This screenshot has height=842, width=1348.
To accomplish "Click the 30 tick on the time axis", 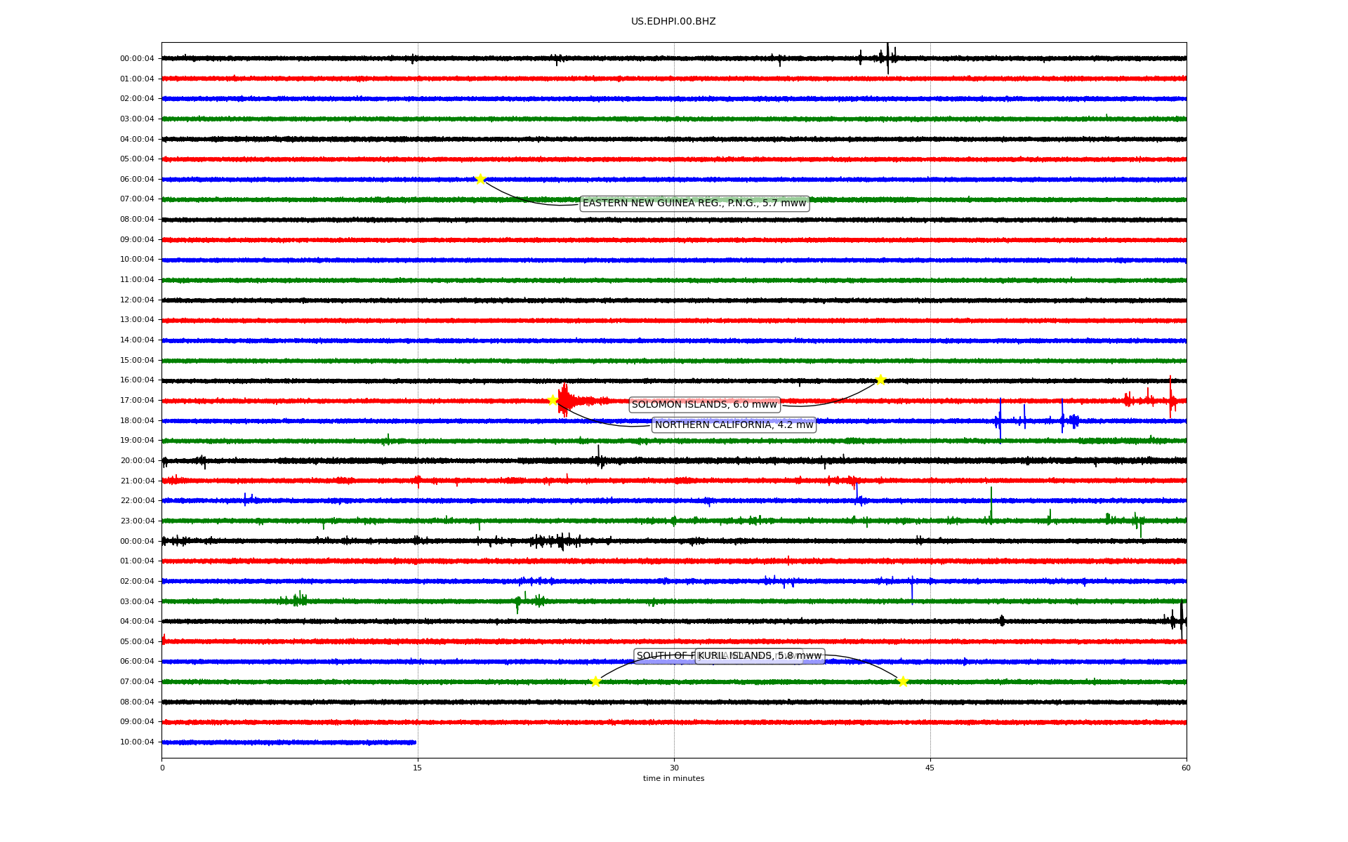I will [674, 768].
